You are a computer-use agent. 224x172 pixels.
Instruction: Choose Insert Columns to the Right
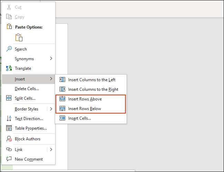pos(93,89)
